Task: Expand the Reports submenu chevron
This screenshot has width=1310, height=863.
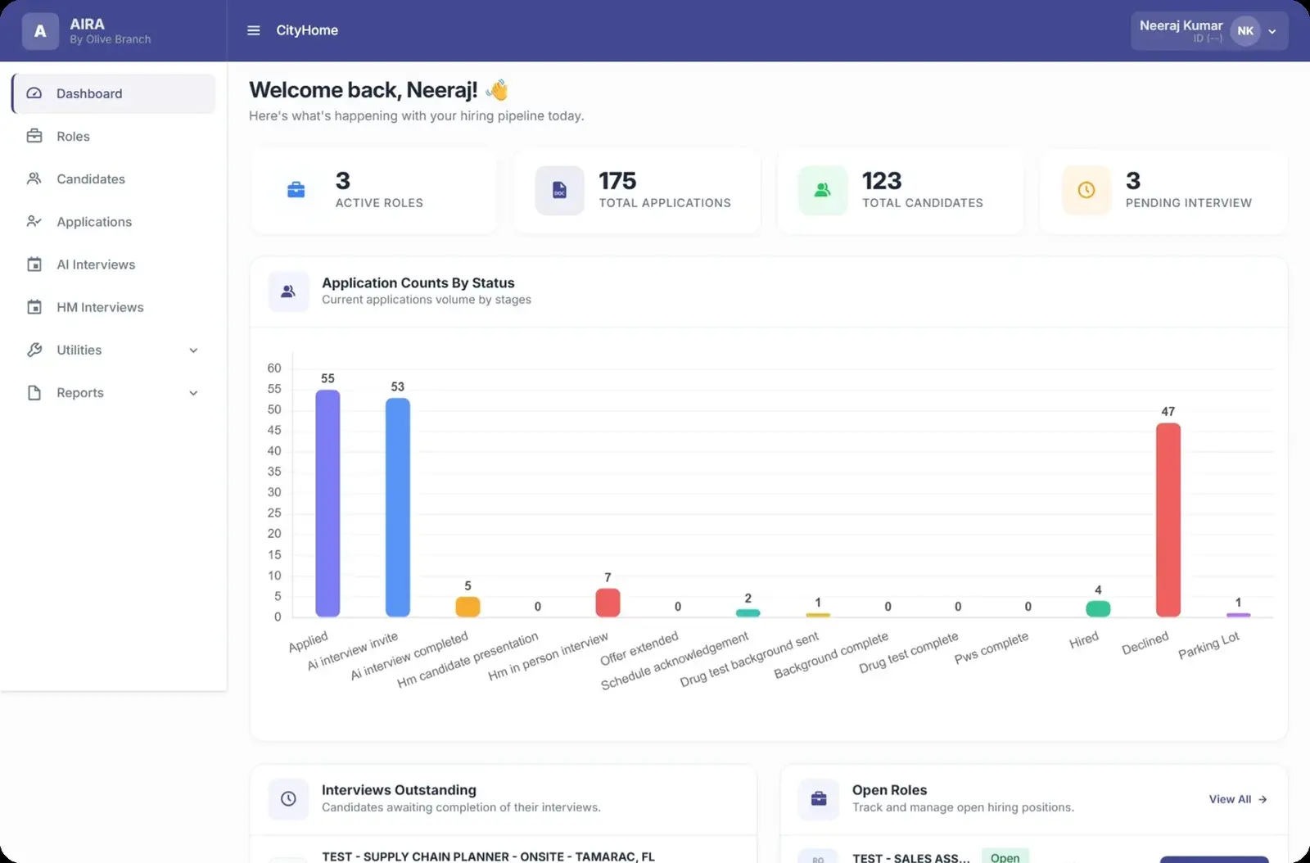Action: 193,393
